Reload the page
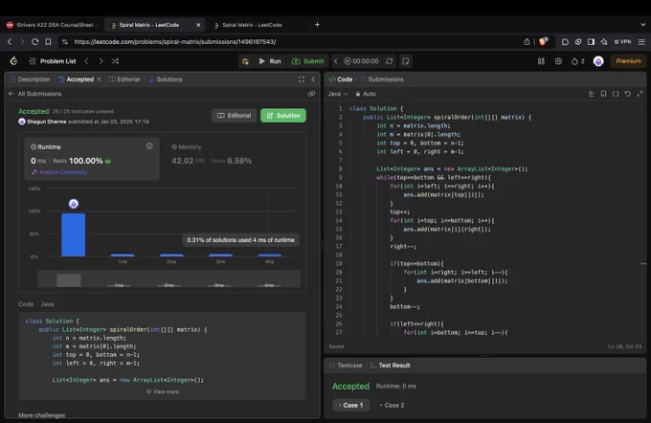 (35, 41)
